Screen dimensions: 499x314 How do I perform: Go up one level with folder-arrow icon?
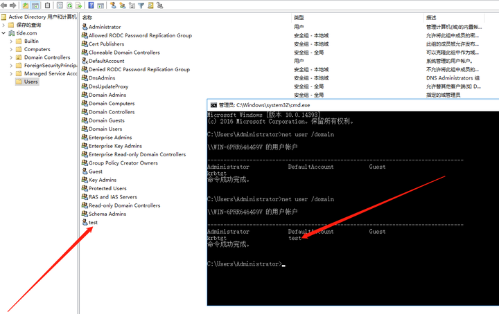point(26,6)
